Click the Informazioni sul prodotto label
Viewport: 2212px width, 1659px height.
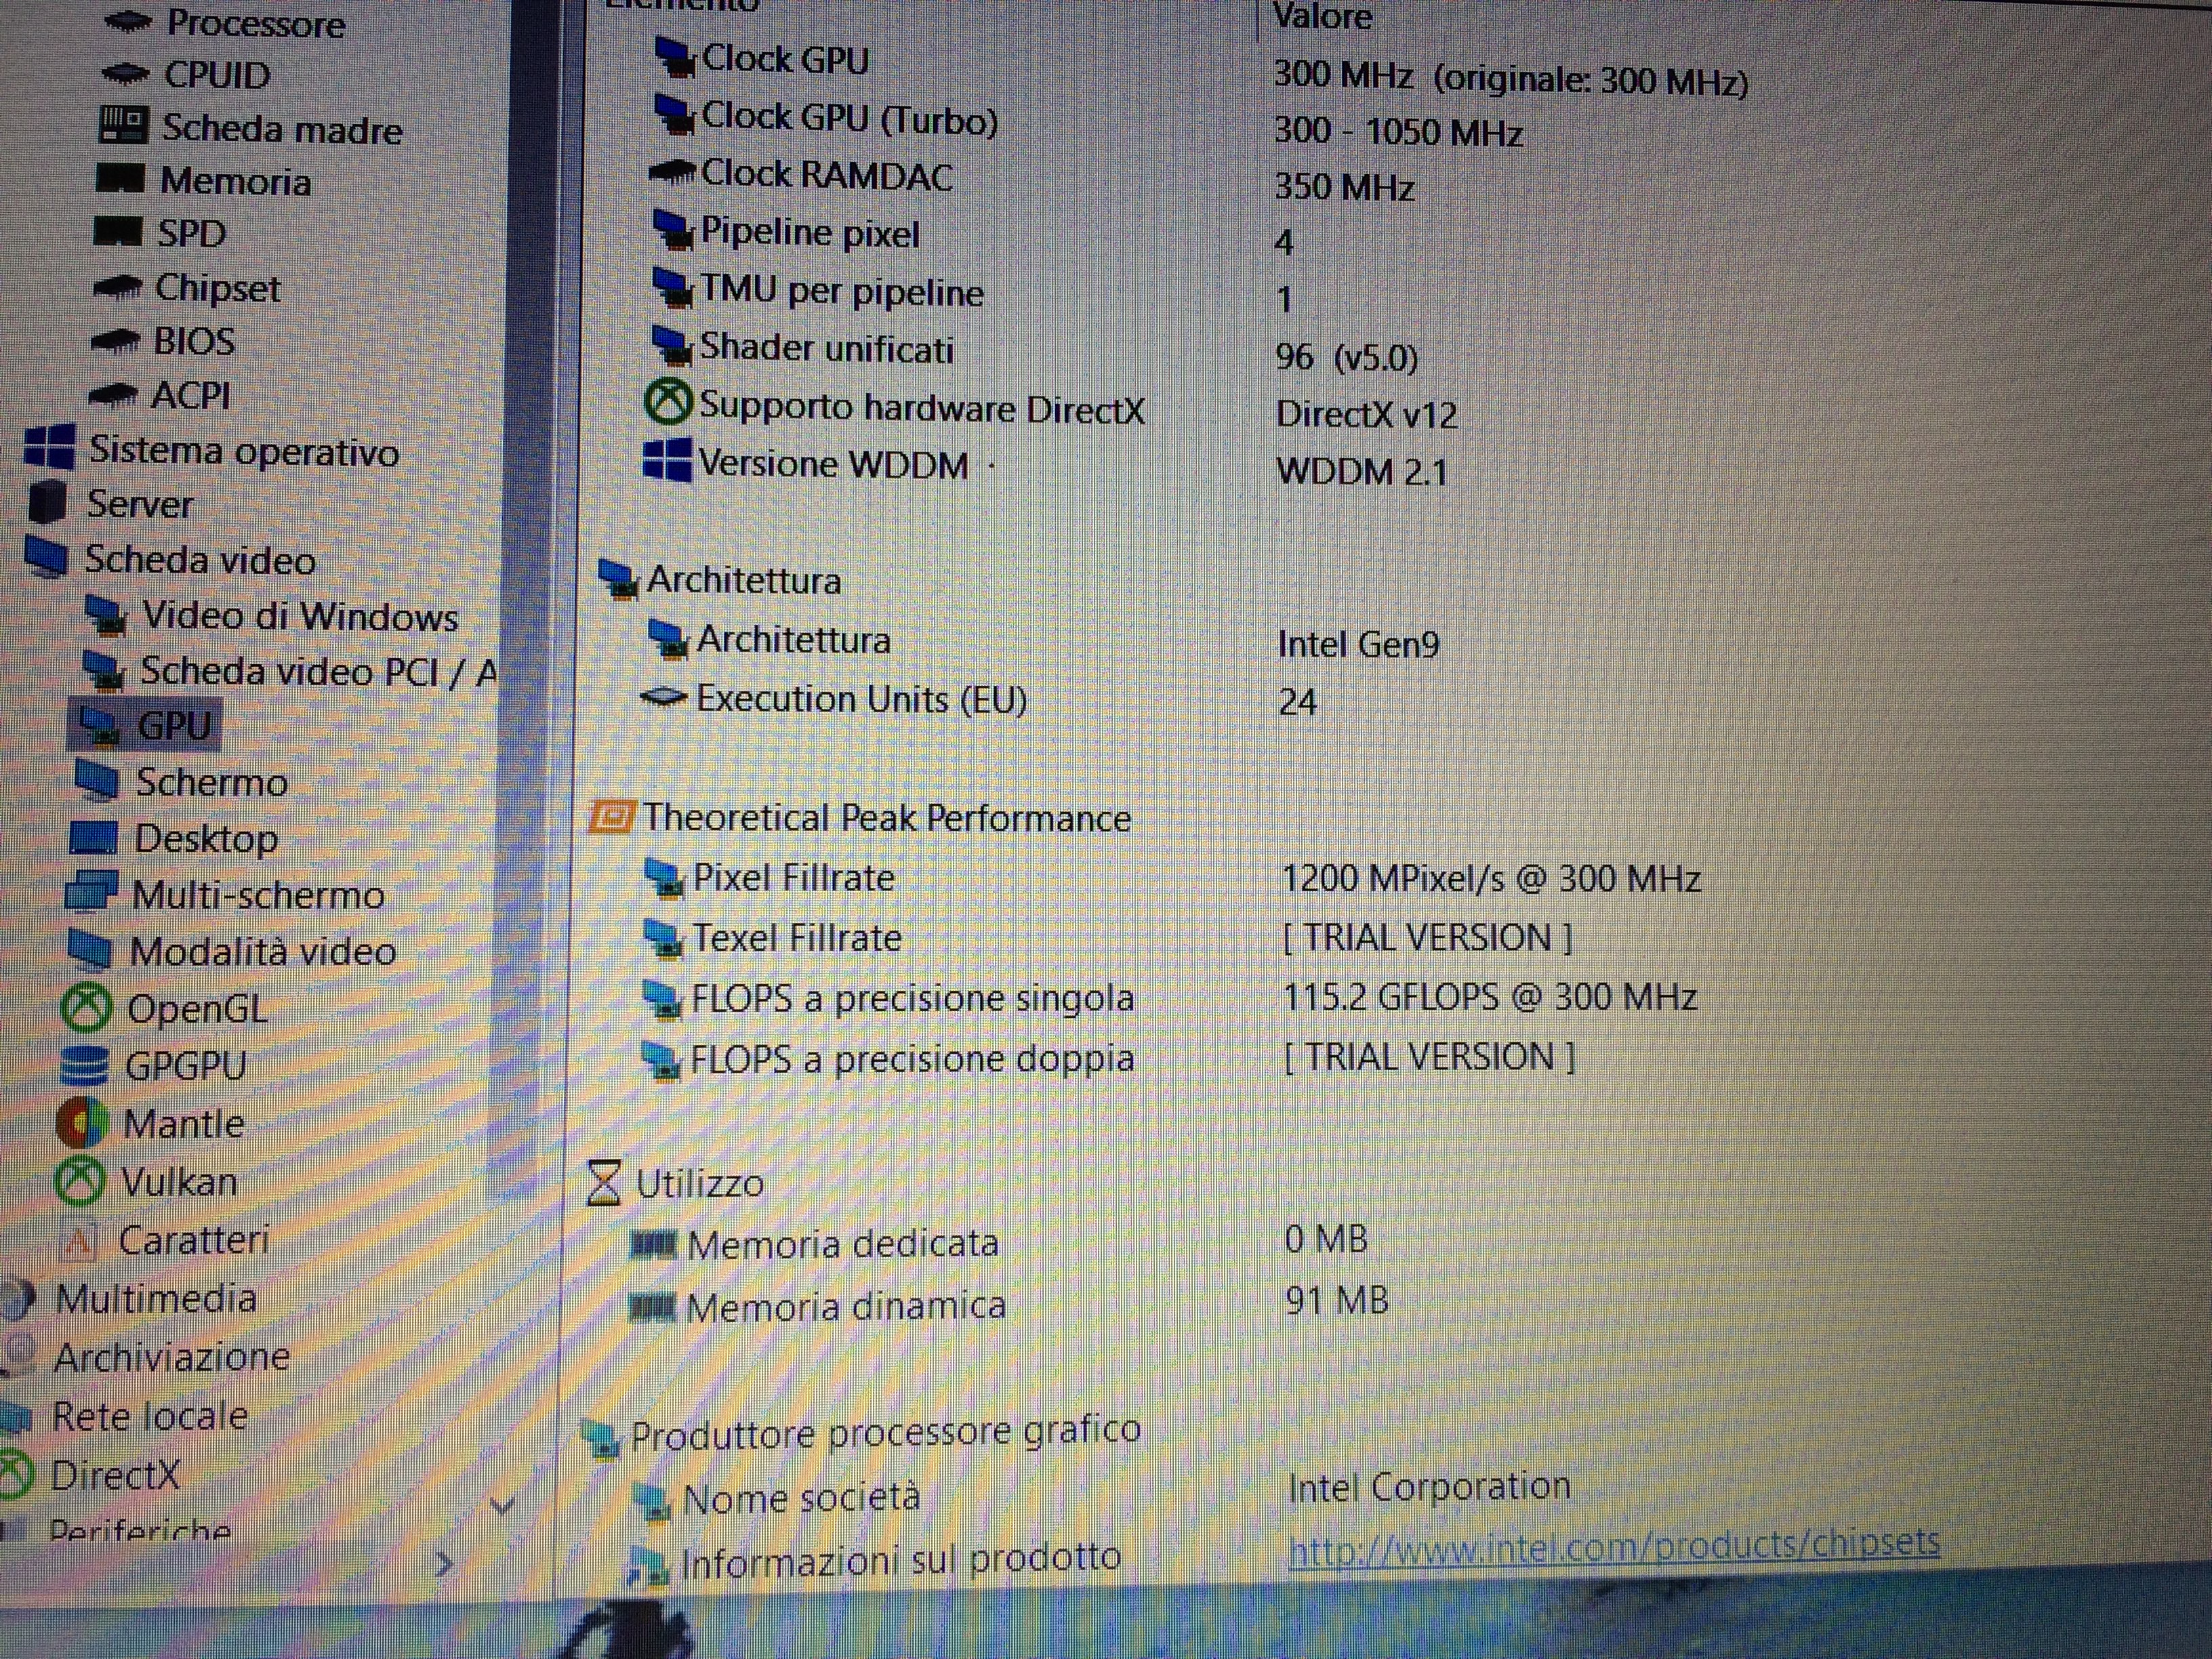[901, 1559]
